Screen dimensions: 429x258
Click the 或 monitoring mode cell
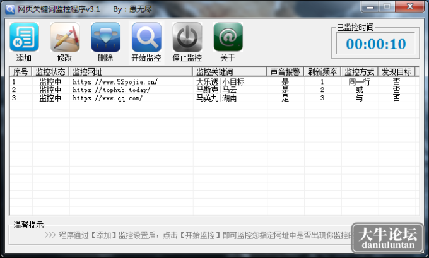point(359,90)
